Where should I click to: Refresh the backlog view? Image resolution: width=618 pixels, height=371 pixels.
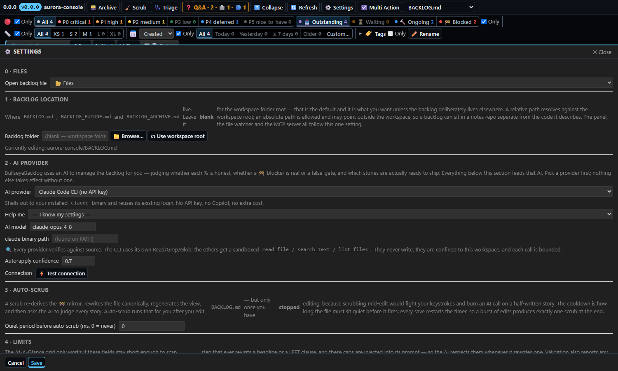pos(304,7)
